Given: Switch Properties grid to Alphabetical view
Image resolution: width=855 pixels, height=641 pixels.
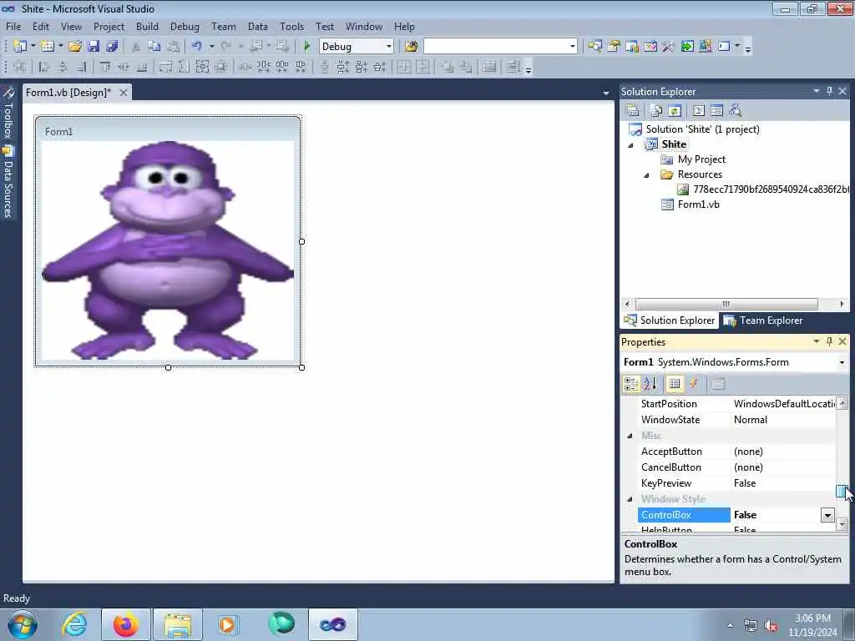Looking at the screenshot, I should click(x=650, y=384).
